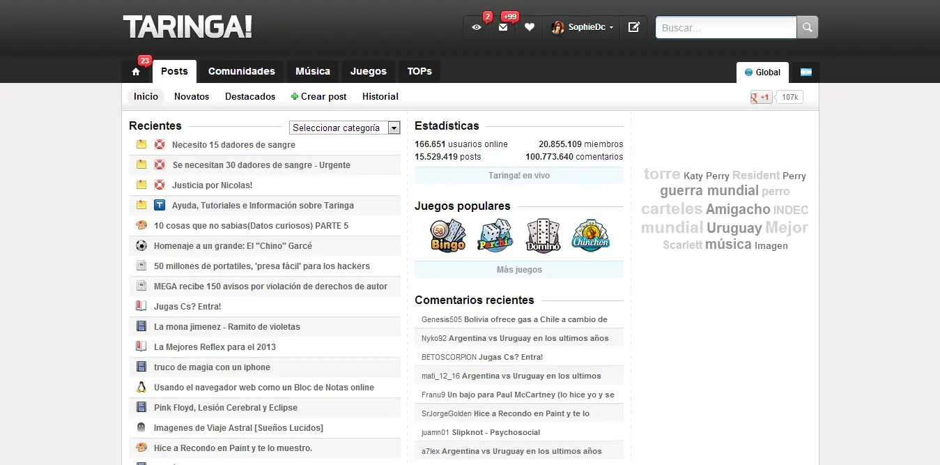The height and width of the screenshot is (465, 940).
Task: Open the Comunidades tab
Action: (x=242, y=71)
